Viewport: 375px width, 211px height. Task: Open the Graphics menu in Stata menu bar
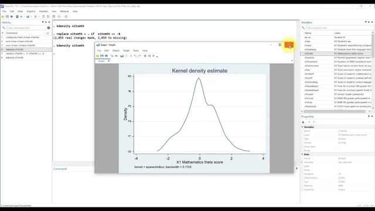(31, 11)
